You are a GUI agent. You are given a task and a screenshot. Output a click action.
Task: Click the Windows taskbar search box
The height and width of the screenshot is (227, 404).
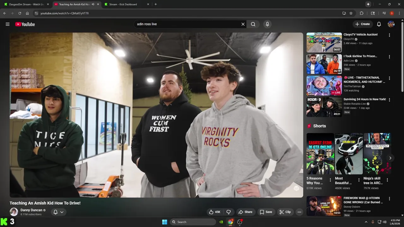click(193, 222)
